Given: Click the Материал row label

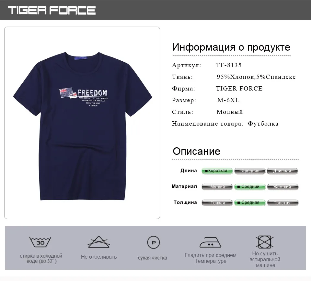Looking at the screenshot, I should point(184,186).
